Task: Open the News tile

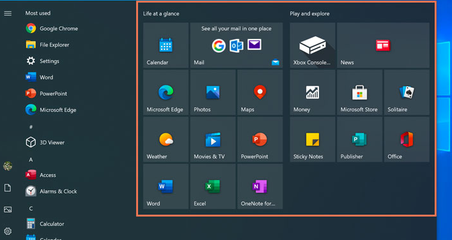Action: (x=383, y=45)
